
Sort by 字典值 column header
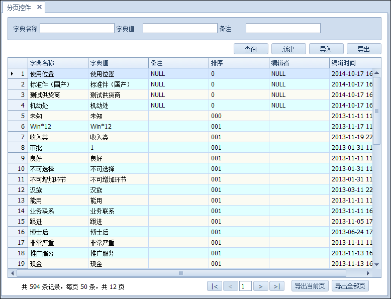point(118,63)
